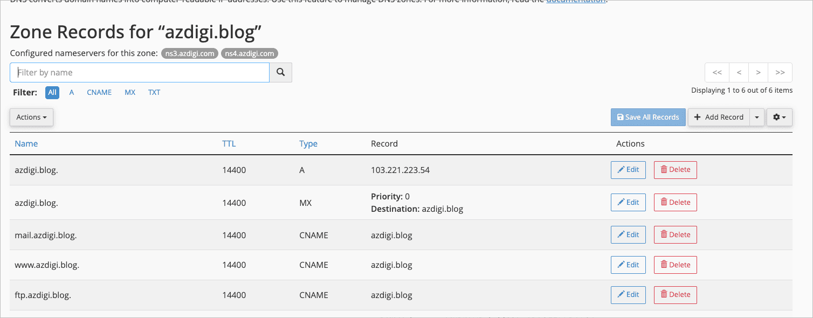Delete the azdigi.blog MX record
The height and width of the screenshot is (318, 813).
(675, 203)
